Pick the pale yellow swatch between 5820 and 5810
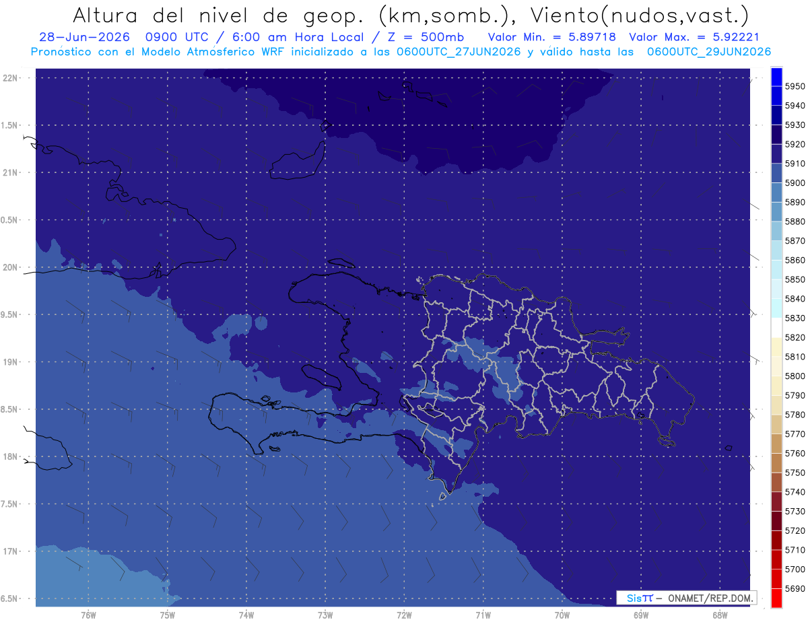 click(776, 347)
